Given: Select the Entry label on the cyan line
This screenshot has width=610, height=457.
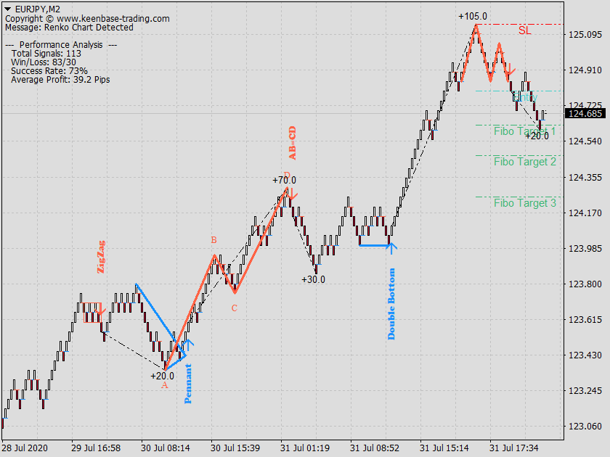Looking at the screenshot, I should tap(525, 96).
